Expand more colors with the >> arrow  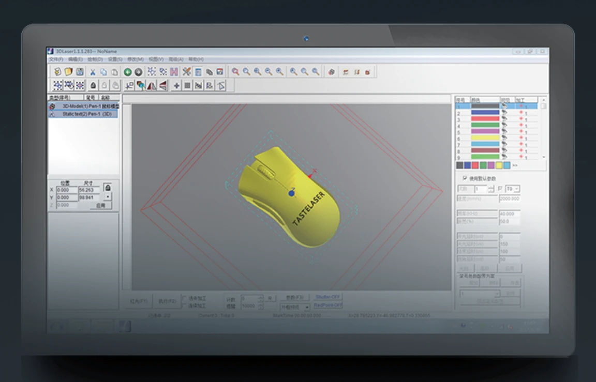coord(515,165)
